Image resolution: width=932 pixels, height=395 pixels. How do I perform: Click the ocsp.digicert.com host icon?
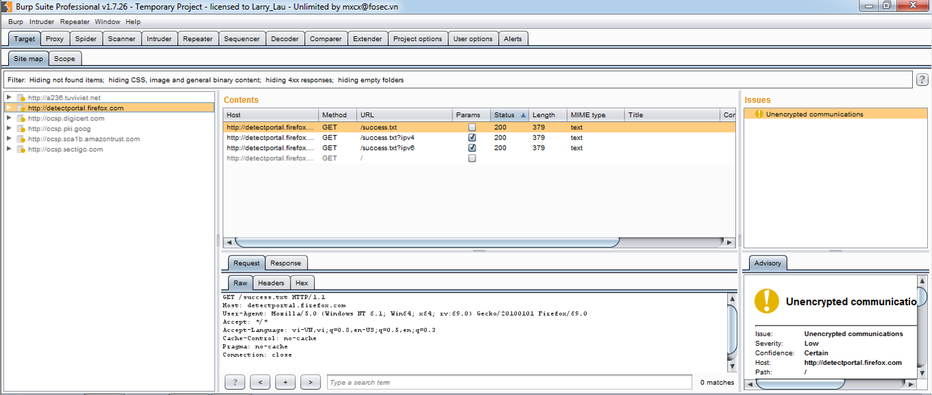[21, 118]
